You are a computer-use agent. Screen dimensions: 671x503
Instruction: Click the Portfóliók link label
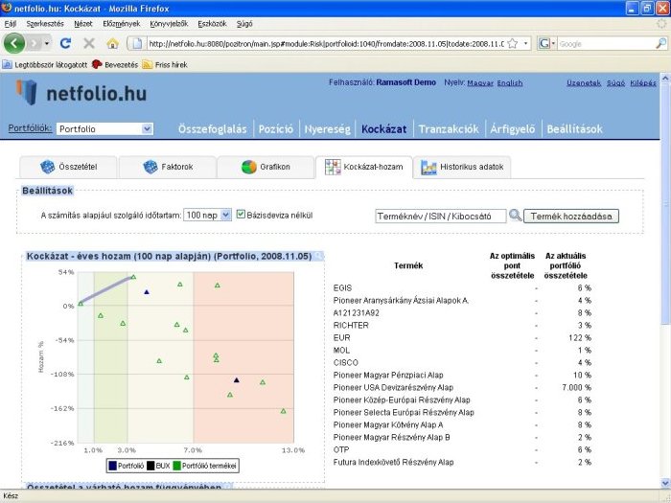tap(30, 127)
